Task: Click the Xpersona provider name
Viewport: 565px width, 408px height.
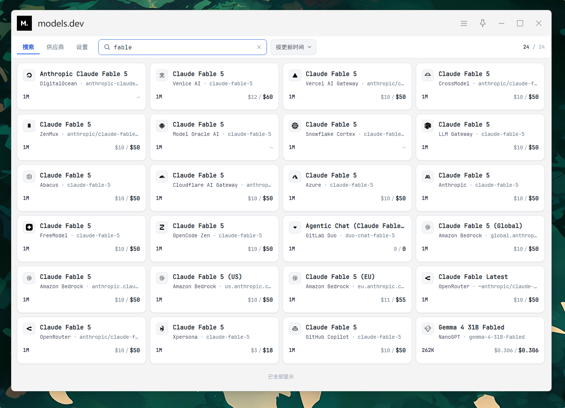Action: pyautogui.click(x=185, y=337)
